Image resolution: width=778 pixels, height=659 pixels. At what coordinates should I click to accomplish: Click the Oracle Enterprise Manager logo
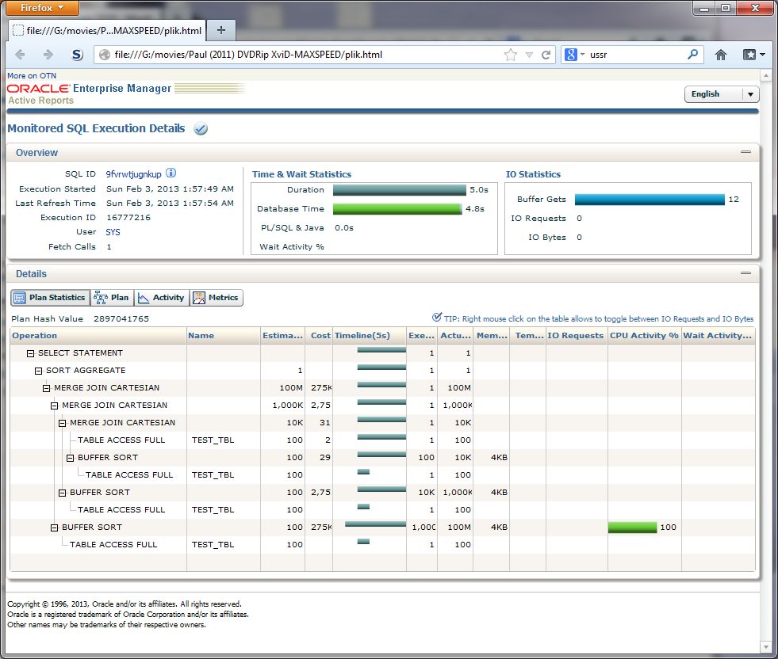point(90,88)
